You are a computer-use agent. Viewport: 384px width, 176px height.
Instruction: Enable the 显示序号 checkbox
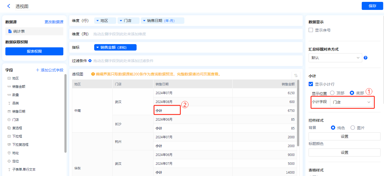[x=311, y=30]
